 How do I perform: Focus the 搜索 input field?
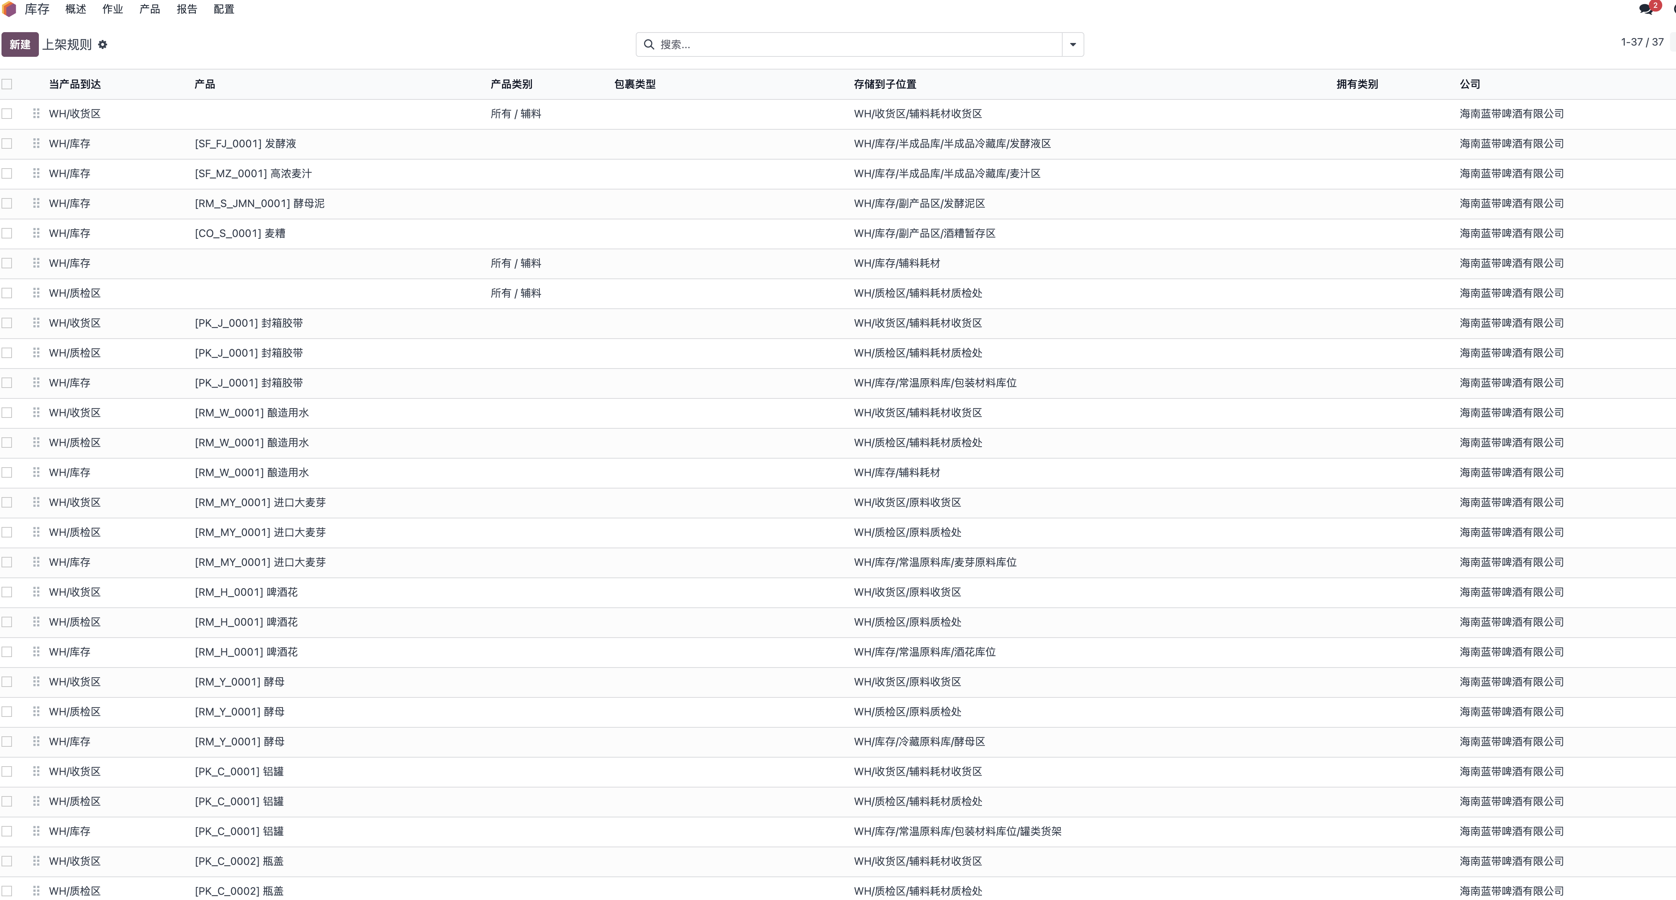859,44
